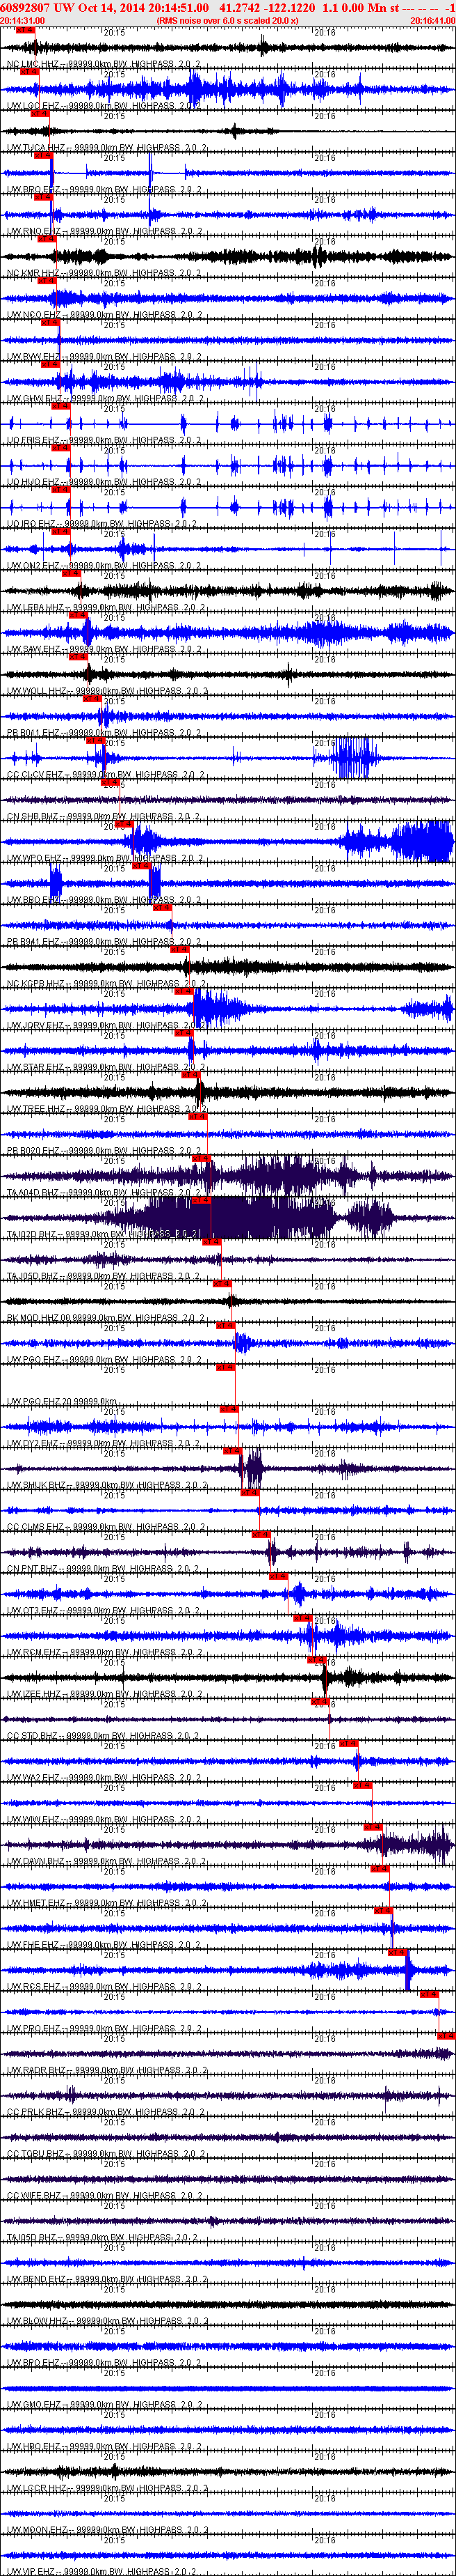Select the 'UW OT3 EHZ' station label
The image size is (456, 2576).
pyautogui.click(x=33, y=1611)
